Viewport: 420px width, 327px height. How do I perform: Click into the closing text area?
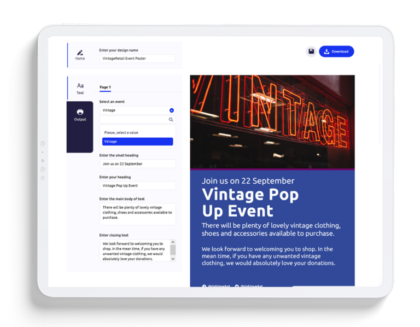pos(135,250)
